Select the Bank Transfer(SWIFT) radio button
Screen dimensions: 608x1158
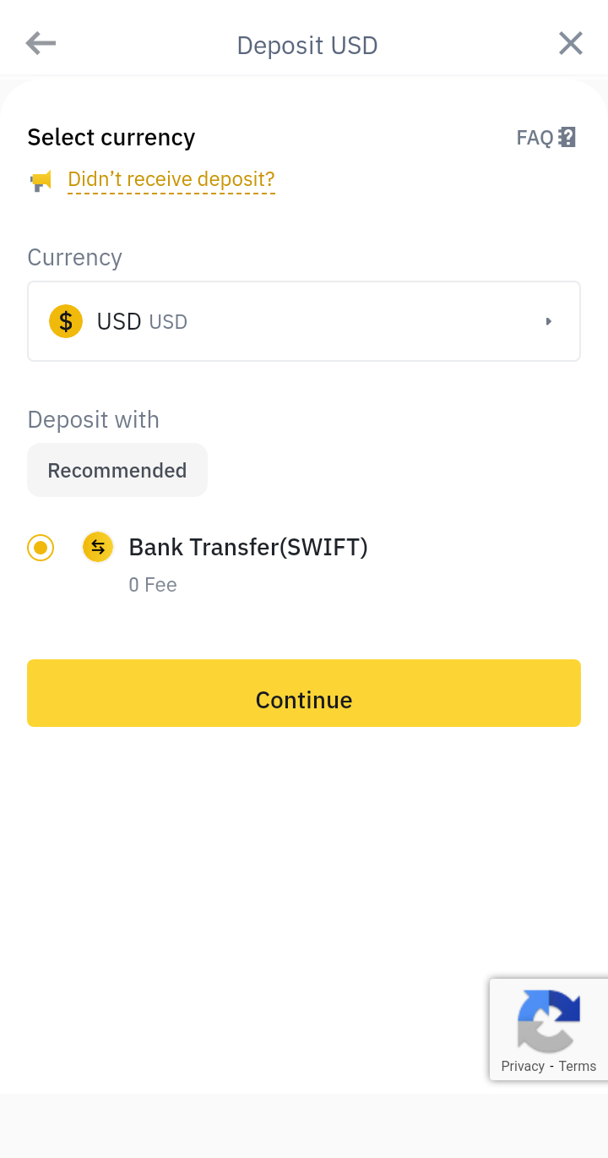pos(41,547)
